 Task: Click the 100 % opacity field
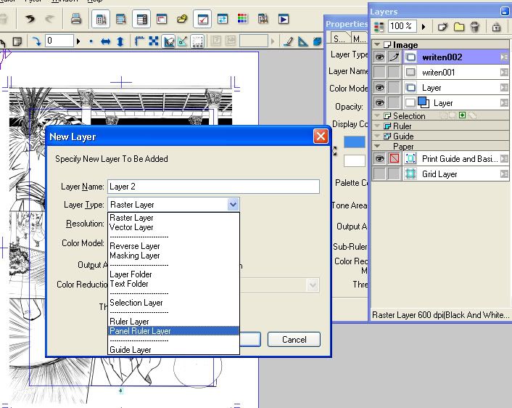click(x=402, y=26)
